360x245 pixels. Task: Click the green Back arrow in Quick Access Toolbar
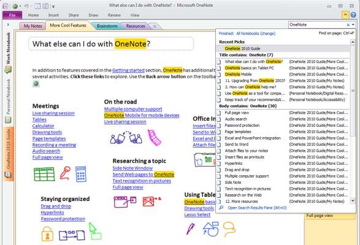click(x=15, y=6)
